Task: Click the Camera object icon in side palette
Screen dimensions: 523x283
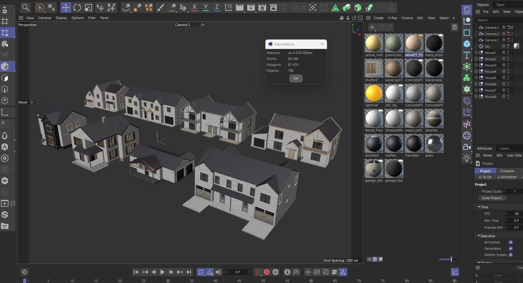Action: (x=467, y=147)
